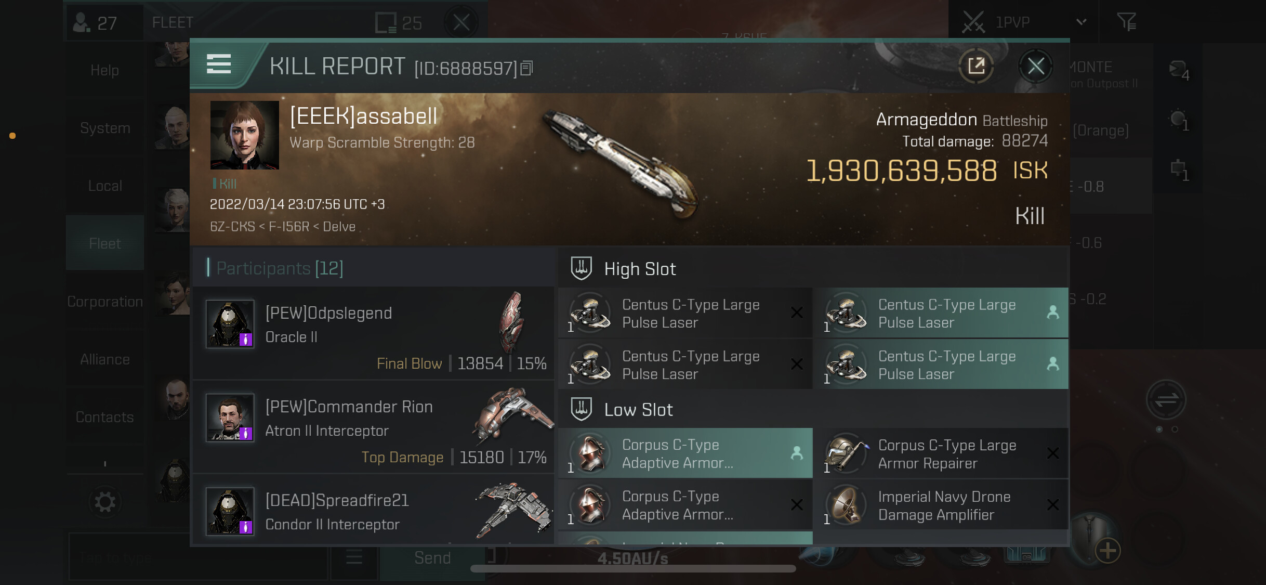Screen dimensions: 1266x585
Task: Tap the High Slot shield icon
Action: tap(581, 268)
